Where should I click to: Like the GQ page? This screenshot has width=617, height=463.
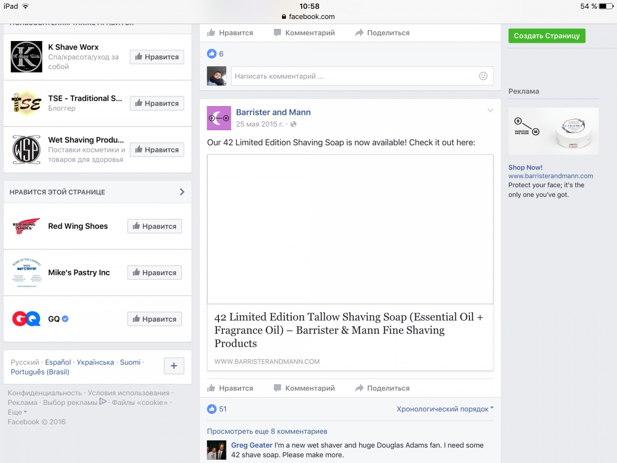pos(154,319)
